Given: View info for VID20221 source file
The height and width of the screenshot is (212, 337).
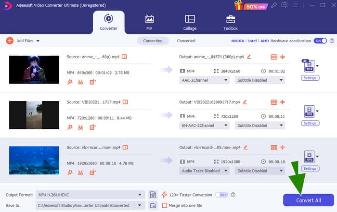Looking at the screenshot, I should [125, 102].
